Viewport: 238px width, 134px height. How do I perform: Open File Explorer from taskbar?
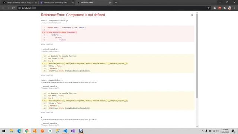12,131
